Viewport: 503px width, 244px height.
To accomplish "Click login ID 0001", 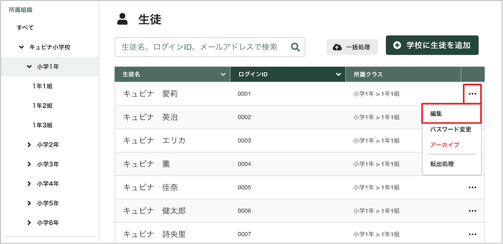I will click(244, 94).
